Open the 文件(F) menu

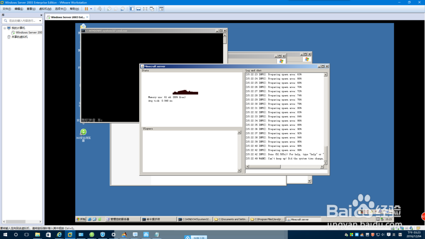tap(6, 9)
